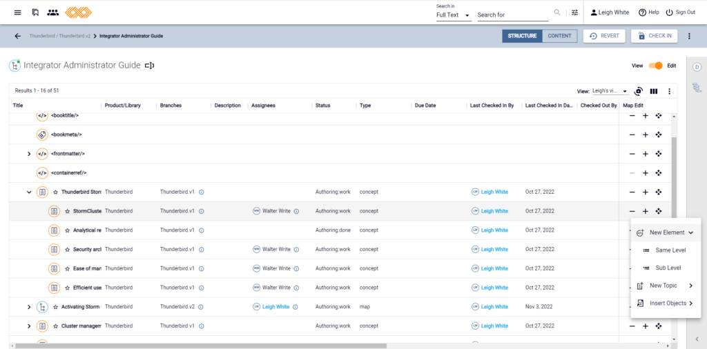Choose Same Level in the menu
Image resolution: width=707 pixels, height=349 pixels.
click(666, 250)
